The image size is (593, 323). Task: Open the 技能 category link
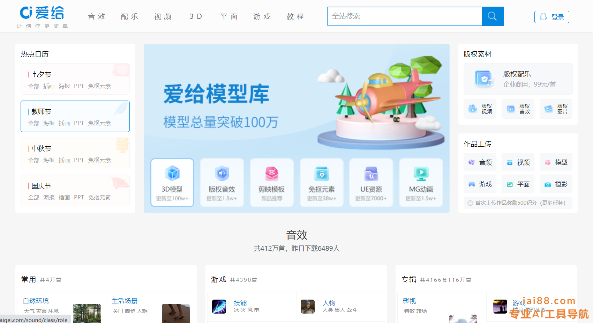tap(240, 303)
